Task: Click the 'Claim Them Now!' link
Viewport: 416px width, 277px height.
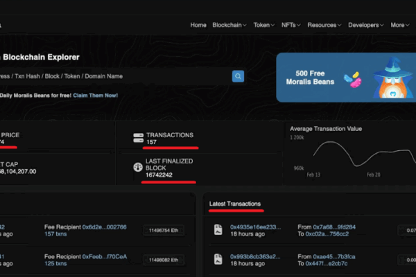Action: pos(97,95)
